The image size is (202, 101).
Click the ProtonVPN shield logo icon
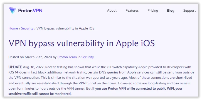(x=13, y=11)
